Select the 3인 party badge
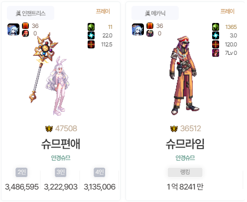The height and width of the screenshot is (202, 247). click(x=61, y=172)
